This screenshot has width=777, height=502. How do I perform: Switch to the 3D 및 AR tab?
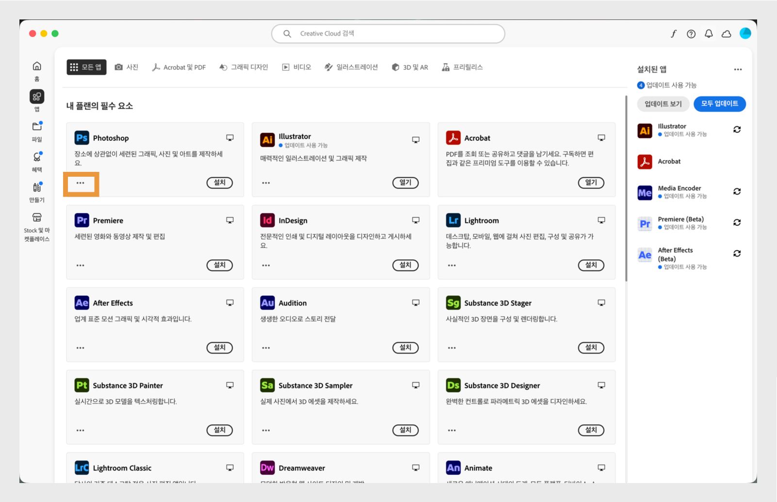410,67
